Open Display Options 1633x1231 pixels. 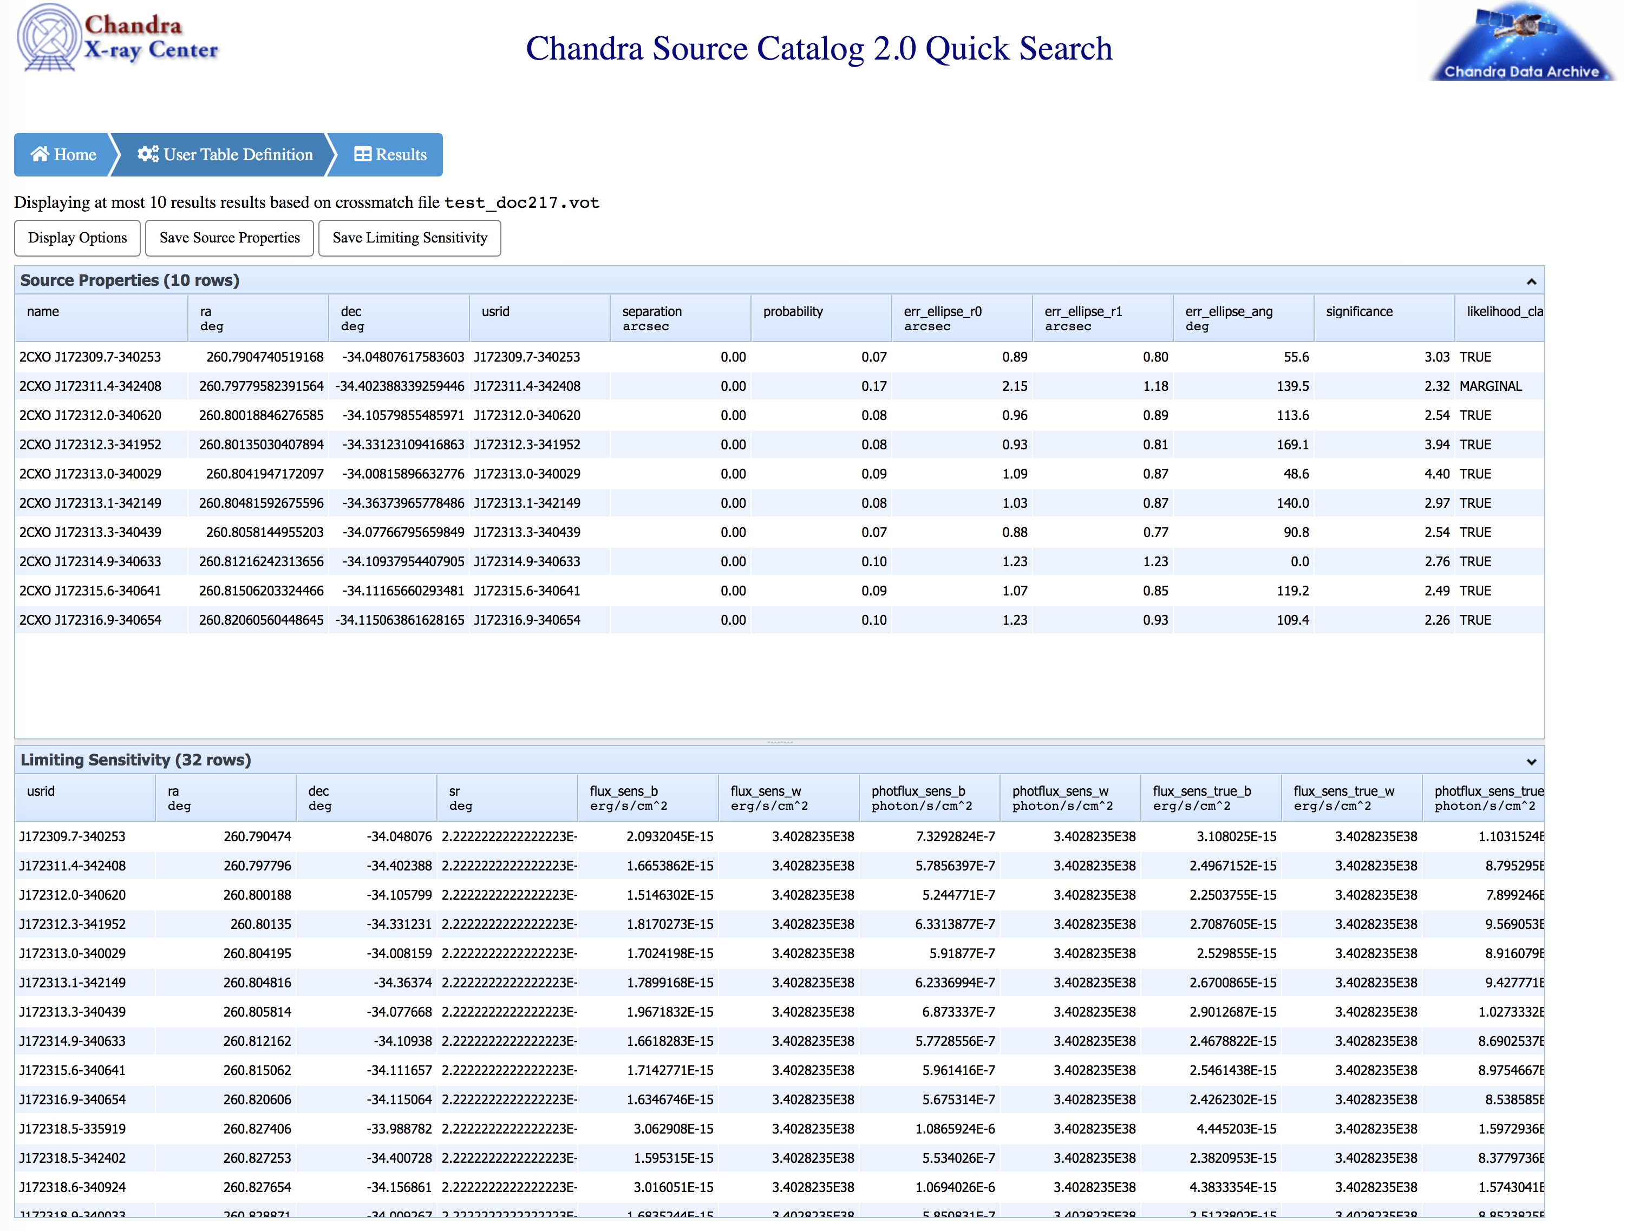pos(77,238)
